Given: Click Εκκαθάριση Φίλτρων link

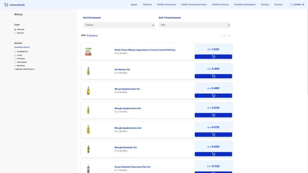Looking at the screenshot, I should tap(22, 47).
